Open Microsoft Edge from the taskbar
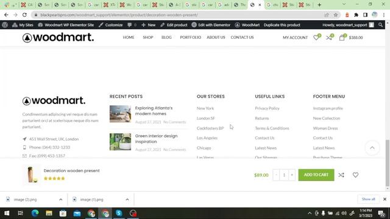 (35, 214)
